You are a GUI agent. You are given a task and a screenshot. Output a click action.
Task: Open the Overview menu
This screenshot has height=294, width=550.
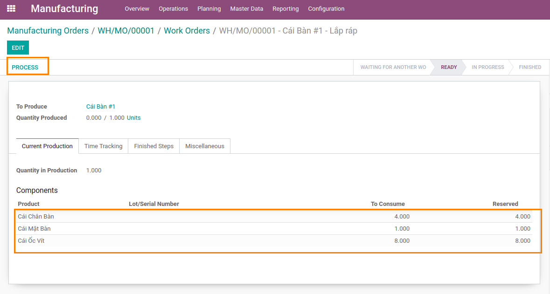pyautogui.click(x=137, y=9)
